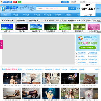101x101 pixels.
Task: Click monitor icon beside Win7本周推荐
Action: [76, 63]
